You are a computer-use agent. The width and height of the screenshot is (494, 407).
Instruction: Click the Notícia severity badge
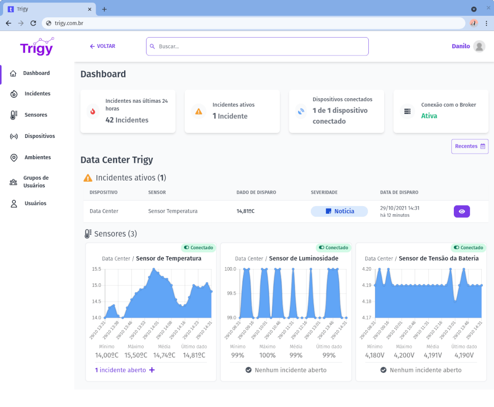(339, 211)
